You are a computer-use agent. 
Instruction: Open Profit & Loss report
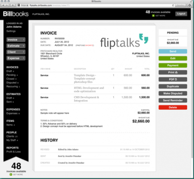(x=14, y=151)
